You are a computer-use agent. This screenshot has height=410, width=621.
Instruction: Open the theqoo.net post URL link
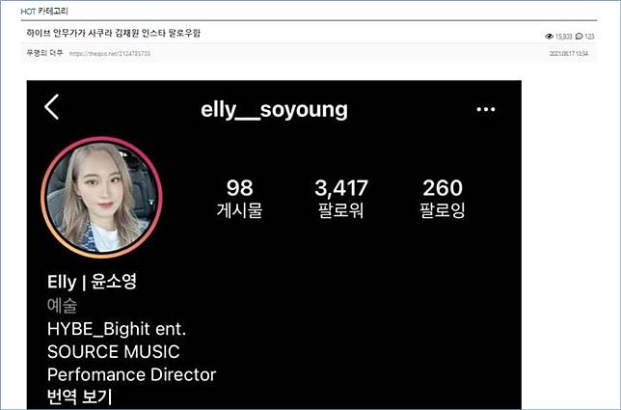tap(110, 53)
